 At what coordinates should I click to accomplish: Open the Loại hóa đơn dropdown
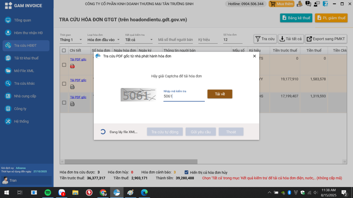[x=103, y=40]
